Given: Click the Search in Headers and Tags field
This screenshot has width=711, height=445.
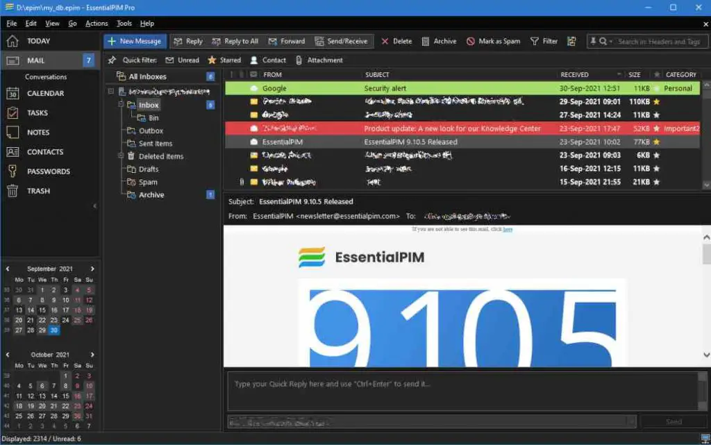Looking at the screenshot, I should pos(659,42).
